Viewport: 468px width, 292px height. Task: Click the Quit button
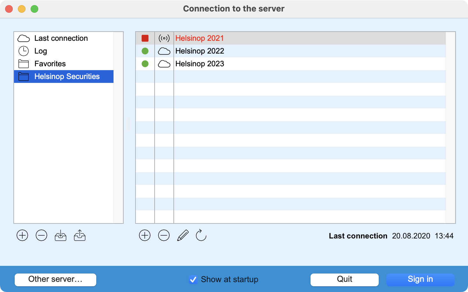coord(345,280)
